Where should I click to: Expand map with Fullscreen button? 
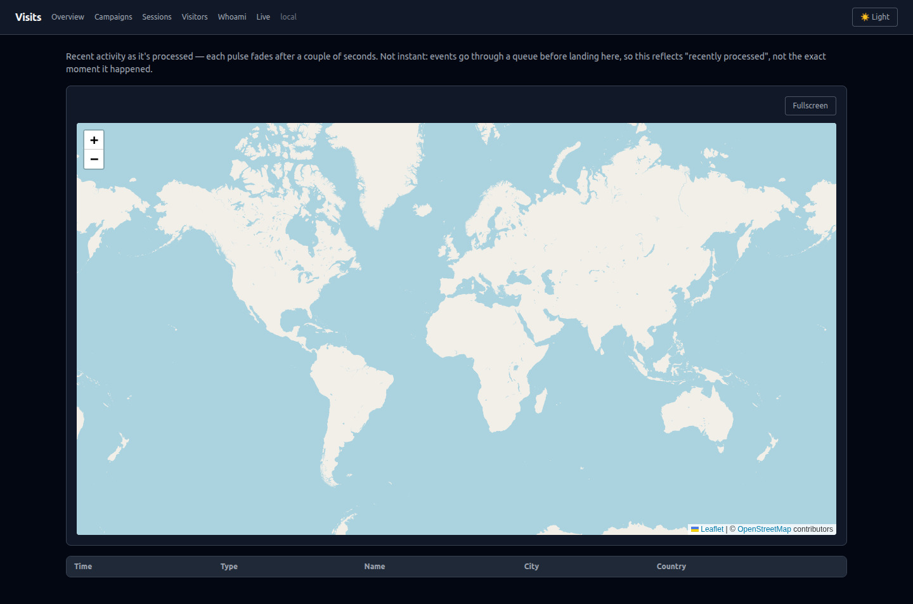click(810, 106)
